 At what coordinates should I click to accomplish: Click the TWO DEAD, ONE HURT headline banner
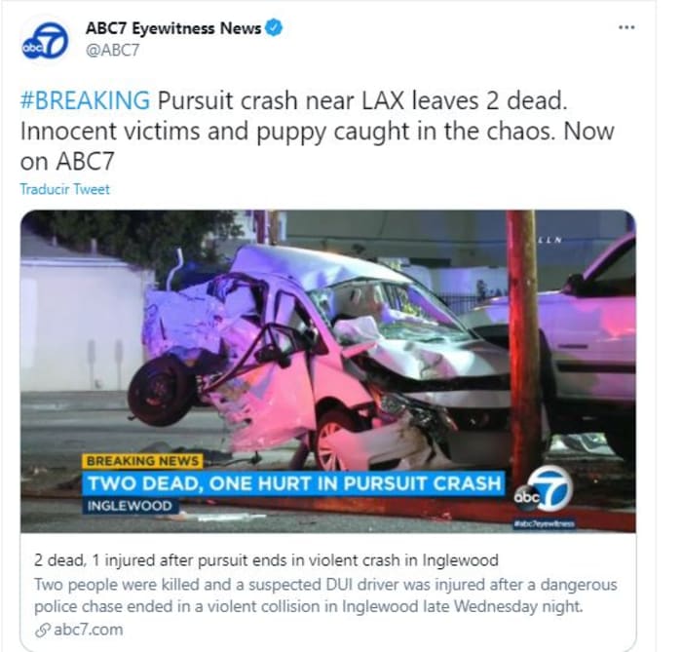point(294,482)
